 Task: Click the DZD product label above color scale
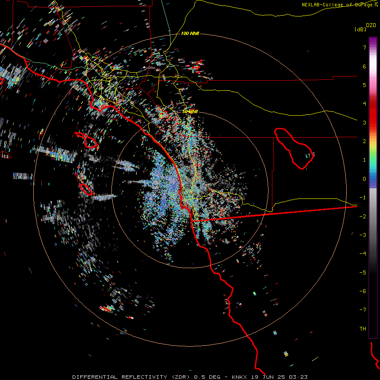(x=371, y=25)
